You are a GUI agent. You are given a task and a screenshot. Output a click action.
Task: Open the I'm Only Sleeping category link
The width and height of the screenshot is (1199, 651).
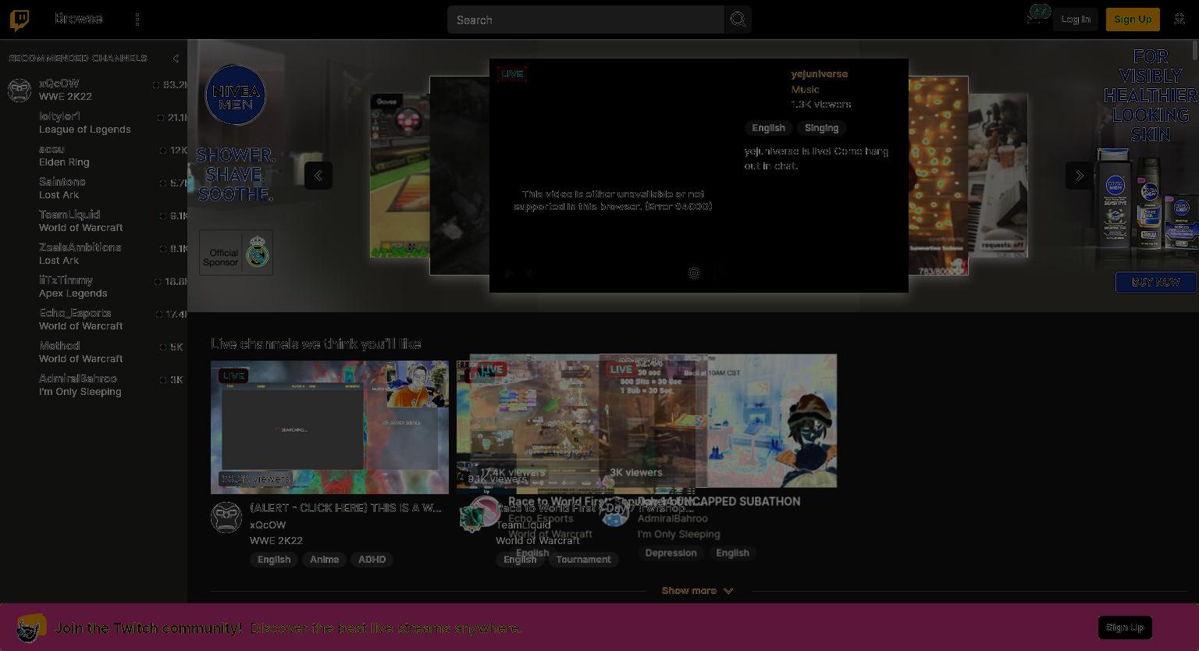click(678, 534)
